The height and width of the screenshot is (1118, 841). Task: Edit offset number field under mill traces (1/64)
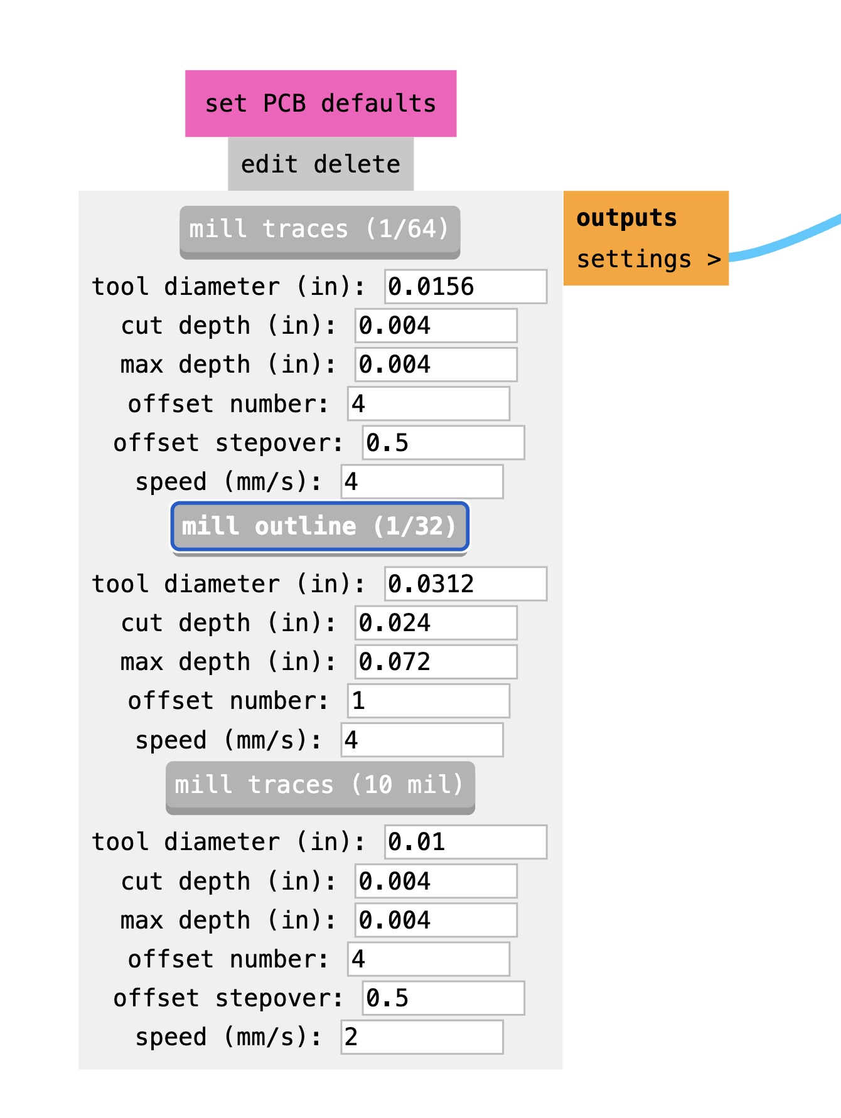(429, 403)
